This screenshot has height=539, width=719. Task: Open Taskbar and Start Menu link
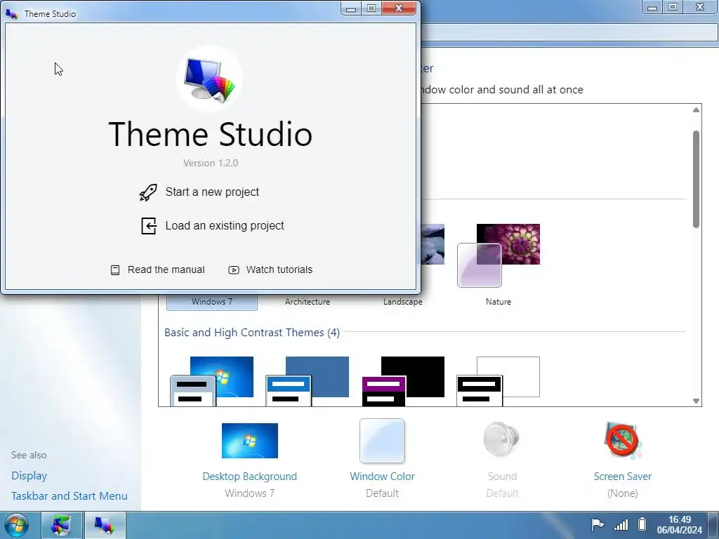tap(70, 496)
